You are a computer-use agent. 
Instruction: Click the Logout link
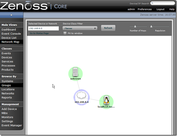click(160, 9)
